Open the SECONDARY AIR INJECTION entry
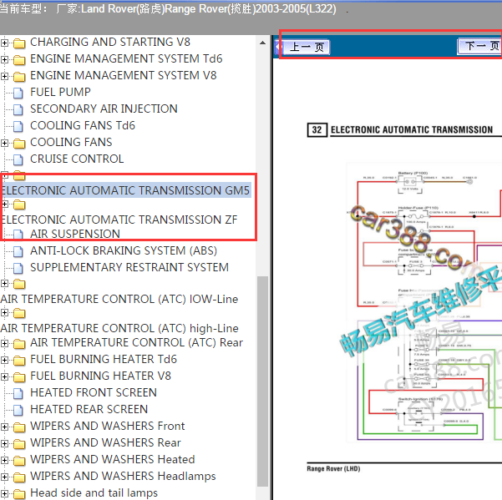Viewport: 502px width, 500px height. tap(104, 109)
